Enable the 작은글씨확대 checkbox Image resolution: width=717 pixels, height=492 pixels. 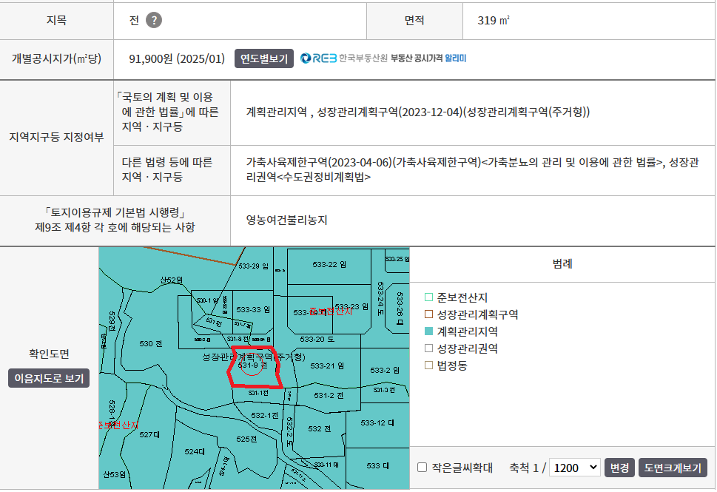coord(422,468)
